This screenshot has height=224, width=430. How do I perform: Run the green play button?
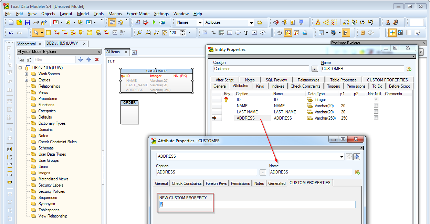point(154,22)
